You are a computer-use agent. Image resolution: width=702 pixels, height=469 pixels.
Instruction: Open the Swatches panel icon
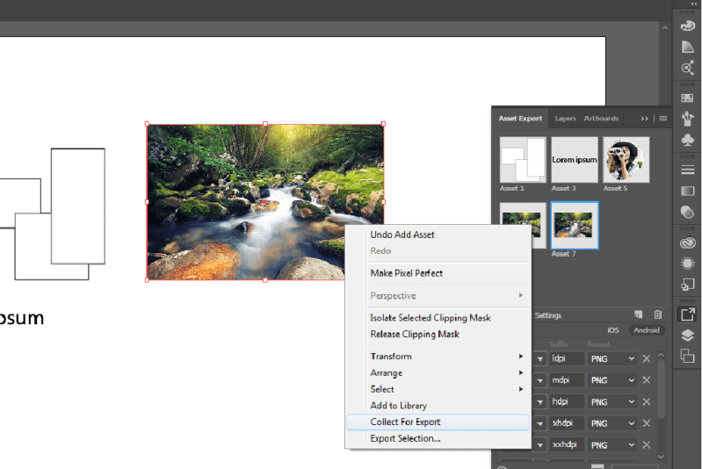coord(687,98)
